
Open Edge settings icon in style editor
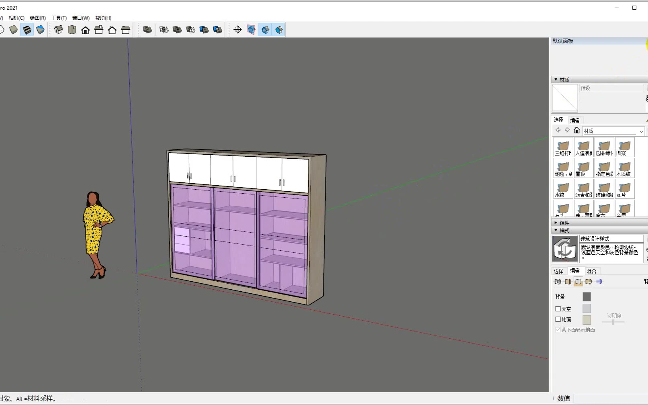(558, 282)
